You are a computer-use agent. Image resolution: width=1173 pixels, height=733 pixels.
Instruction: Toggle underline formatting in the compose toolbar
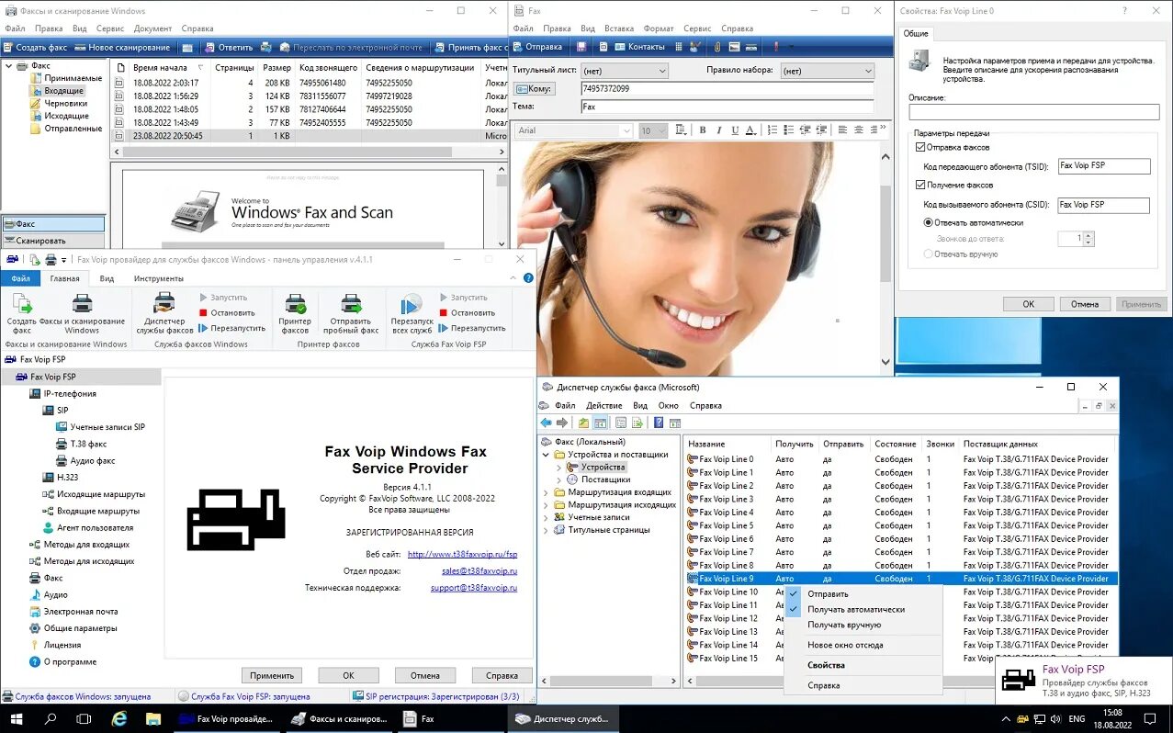point(733,130)
